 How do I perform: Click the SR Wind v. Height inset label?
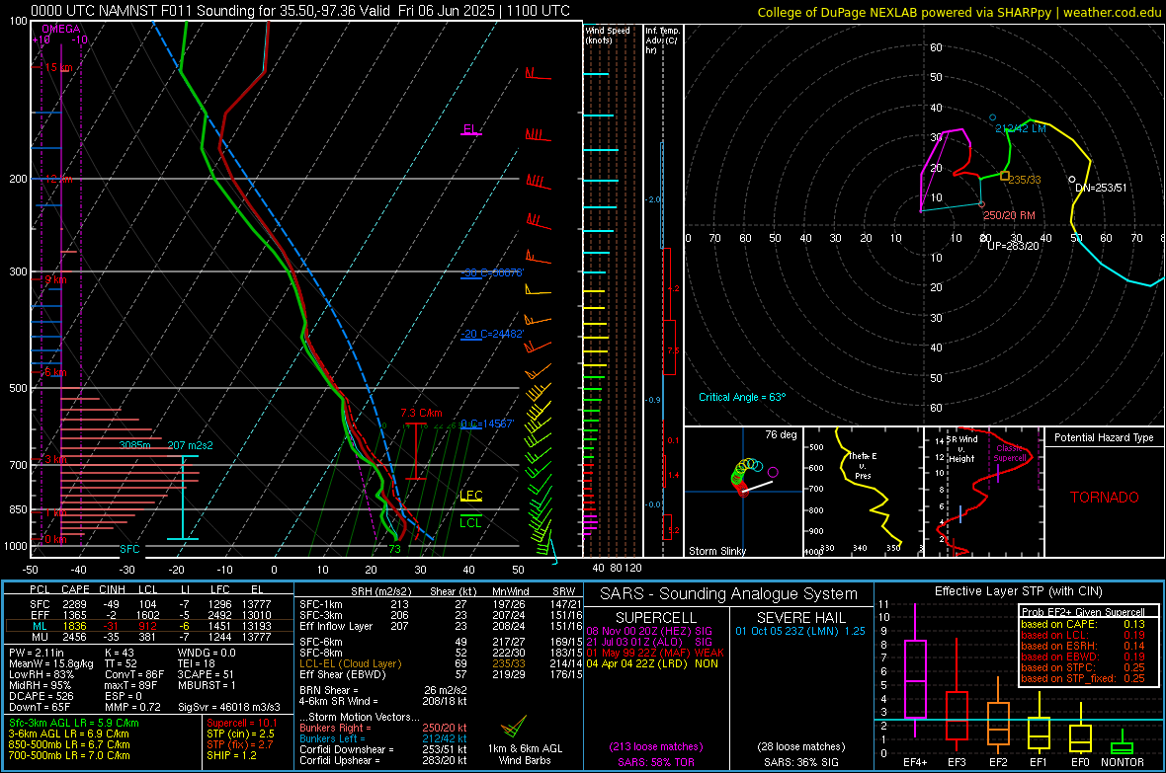[960, 449]
